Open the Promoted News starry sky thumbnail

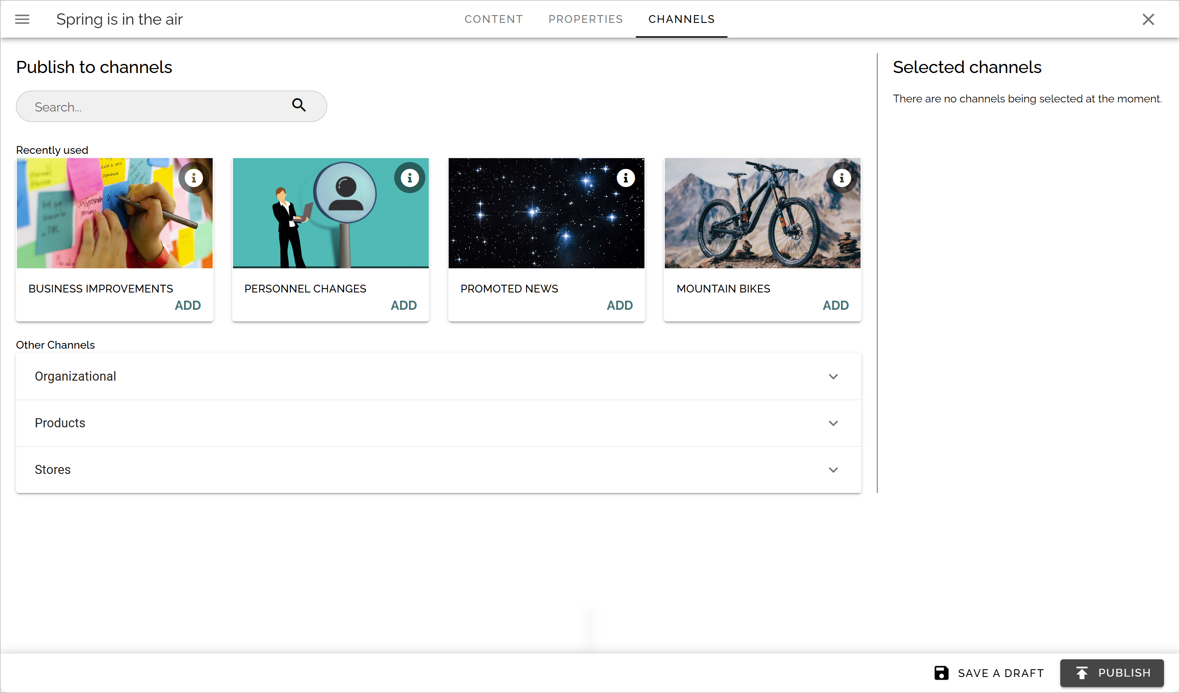546,213
